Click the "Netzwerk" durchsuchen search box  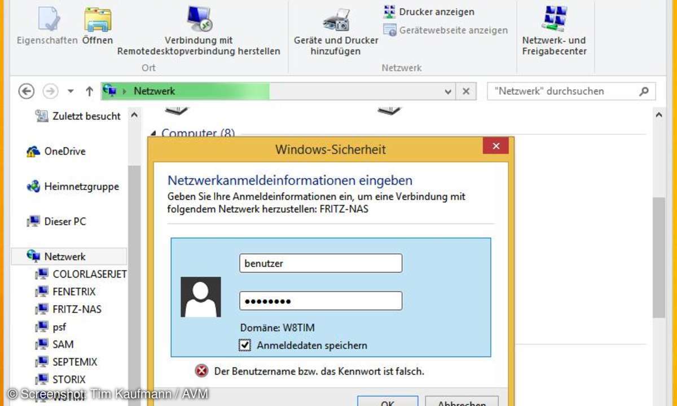pos(561,91)
